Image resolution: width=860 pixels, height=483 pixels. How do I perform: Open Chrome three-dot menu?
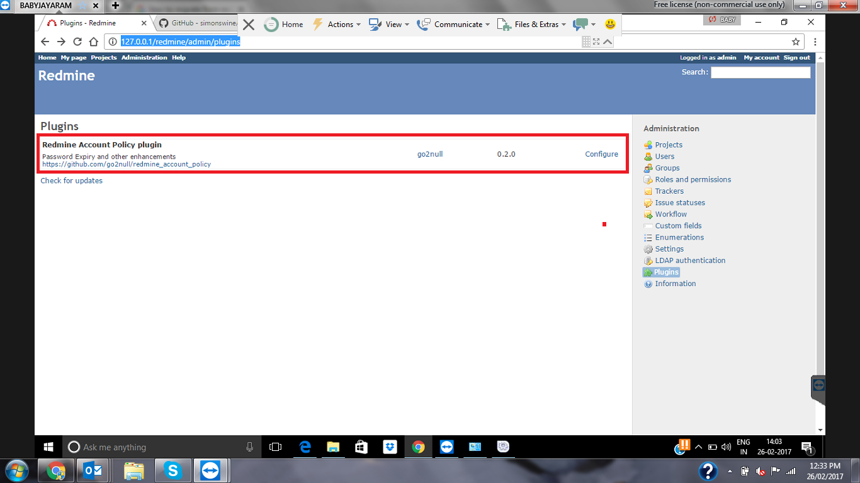pos(815,42)
